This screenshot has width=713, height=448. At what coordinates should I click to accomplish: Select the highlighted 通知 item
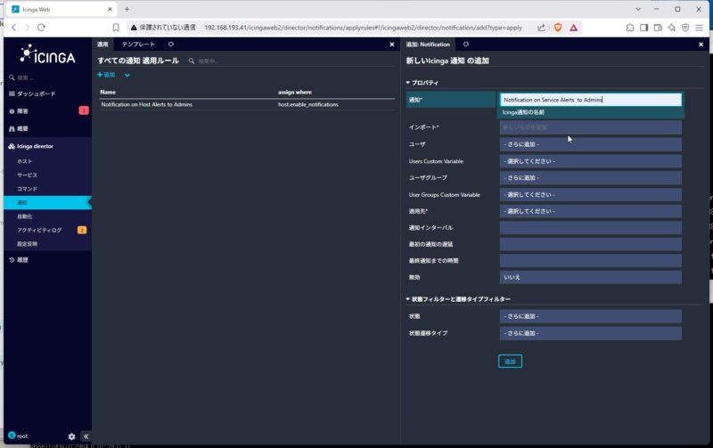coord(47,203)
